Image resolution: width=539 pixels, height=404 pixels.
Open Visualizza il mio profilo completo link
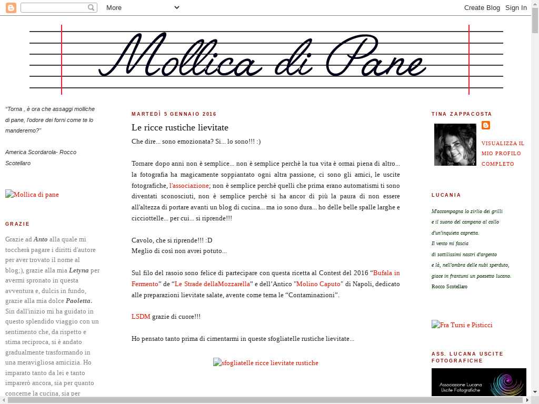pyautogui.click(x=503, y=154)
